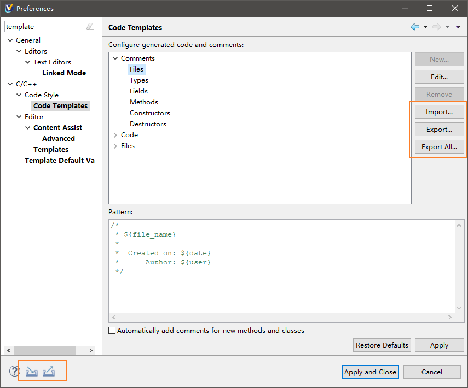Collapse the Text Editors tree node
468x388 pixels.
pos(28,62)
